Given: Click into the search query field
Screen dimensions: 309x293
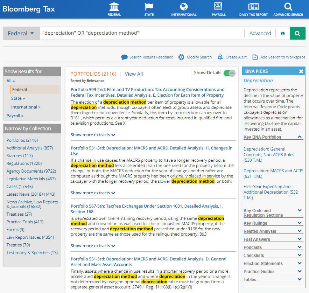Looking at the screenshot, I should pyautogui.click(x=142, y=33).
